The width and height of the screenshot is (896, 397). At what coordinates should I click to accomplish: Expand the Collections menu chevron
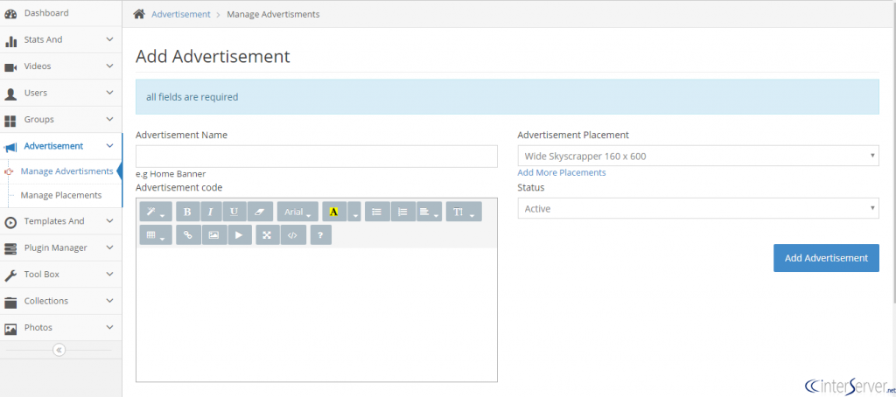coord(109,301)
